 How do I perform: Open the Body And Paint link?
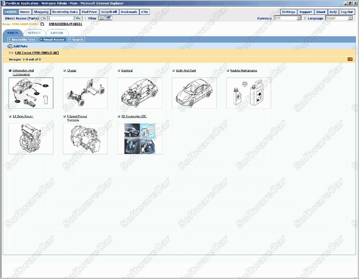(186, 71)
